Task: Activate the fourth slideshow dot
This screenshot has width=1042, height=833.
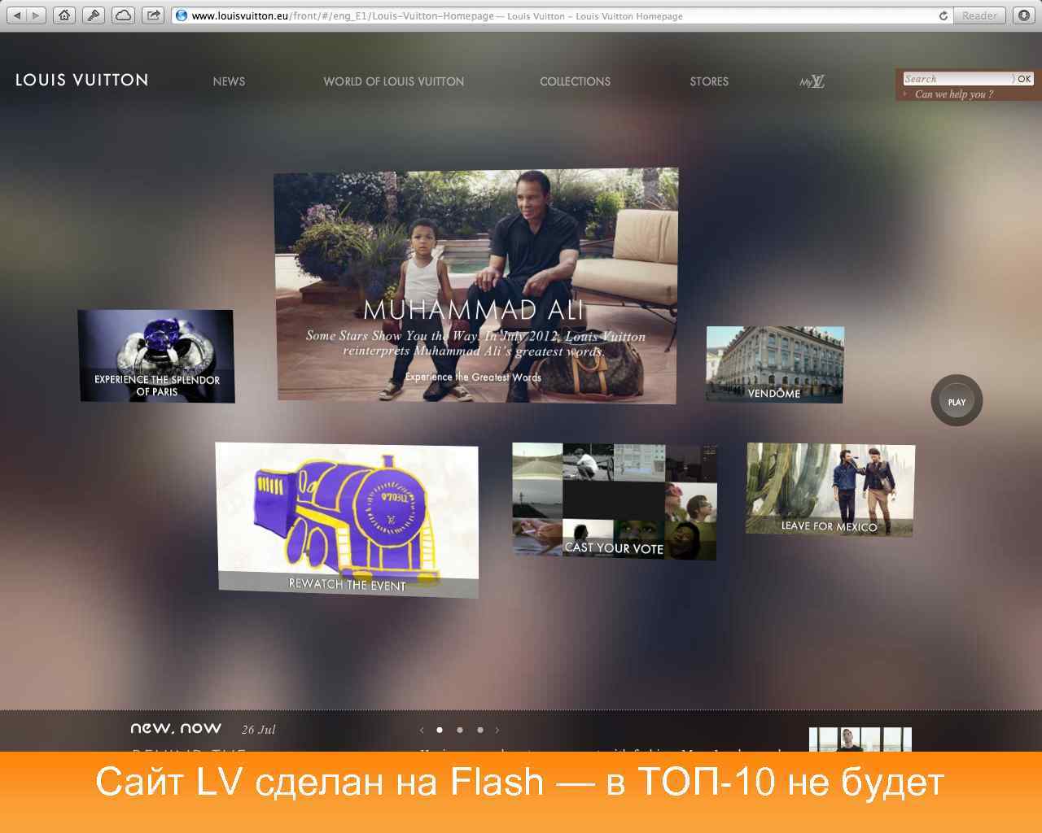Action: (x=480, y=730)
